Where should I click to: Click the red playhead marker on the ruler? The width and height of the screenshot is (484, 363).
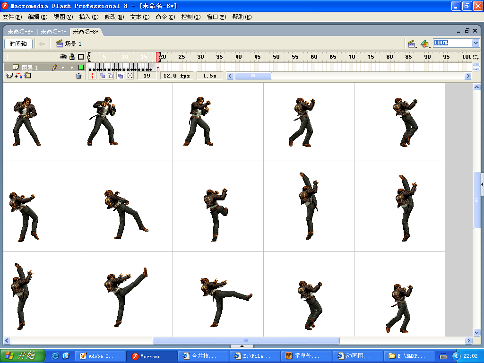coord(158,57)
